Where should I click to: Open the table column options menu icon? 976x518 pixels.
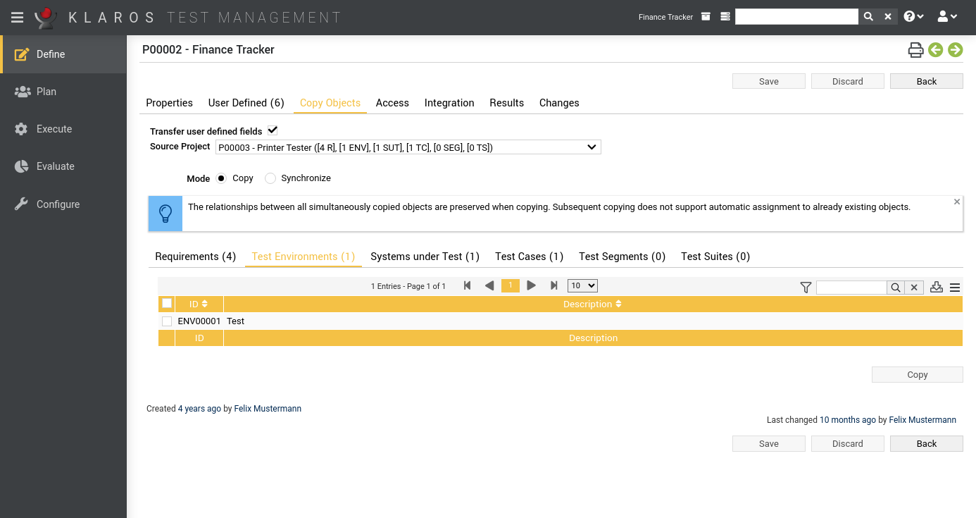[955, 288]
